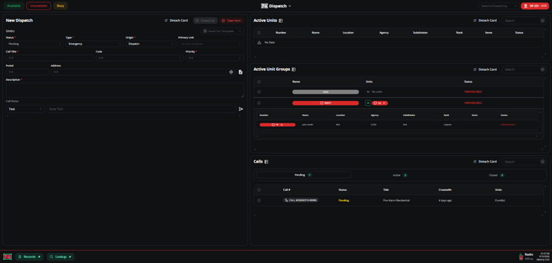Clear the Calls search with X icon

(543, 162)
